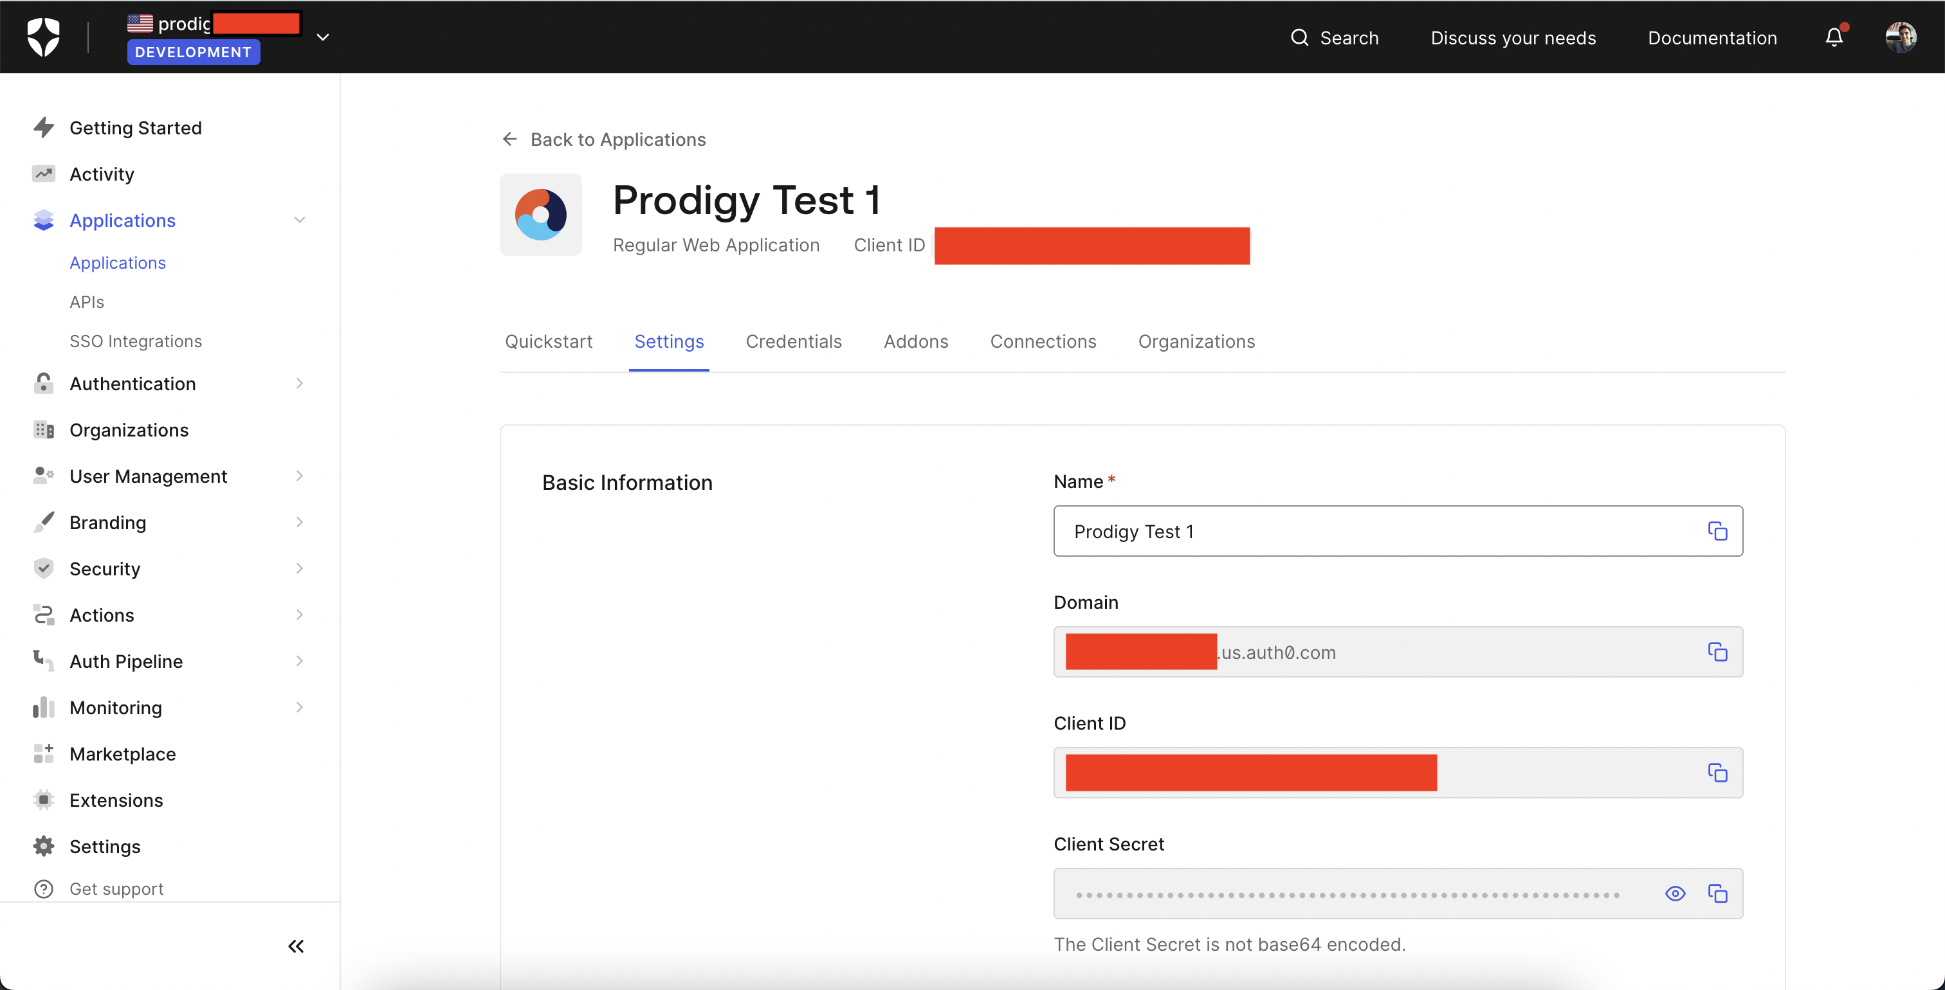Expand the Auth Pipeline chevron
Screen dimensions: 1945x990
click(299, 661)
